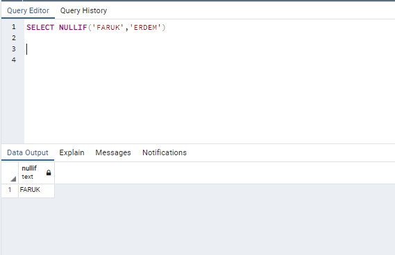Show the Messages tab
Image resolution: width=395 pixels, height=255 pixels.
(x=113, y=152)
